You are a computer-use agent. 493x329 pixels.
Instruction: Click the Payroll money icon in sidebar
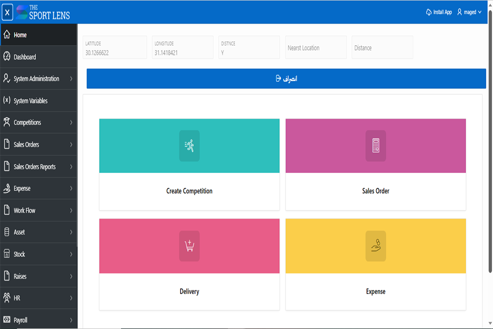(x=7, y=320)
